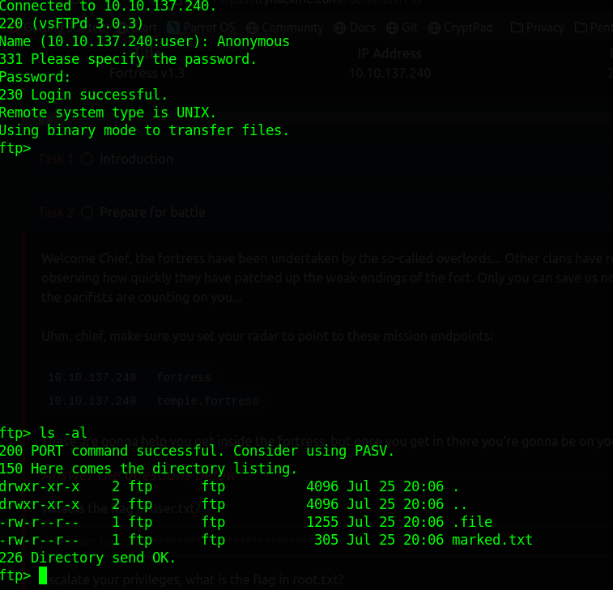Open the Pentest bookmarks folder
The width and height of the screenshot is (613, 590).
coord(594,28)
